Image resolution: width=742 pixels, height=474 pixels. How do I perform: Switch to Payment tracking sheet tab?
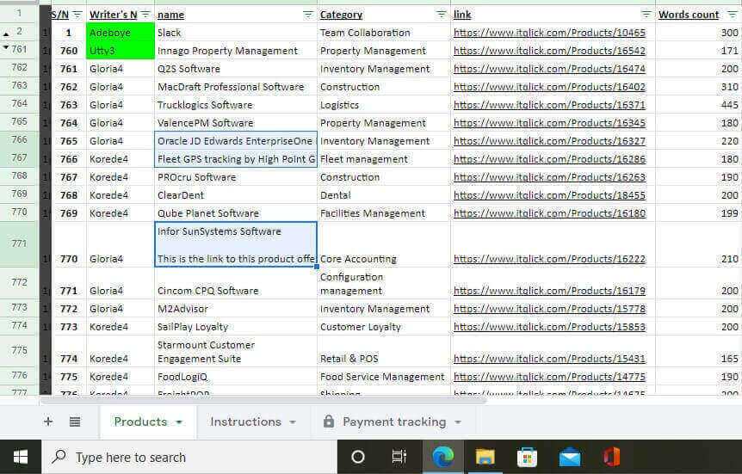(394, 422)
